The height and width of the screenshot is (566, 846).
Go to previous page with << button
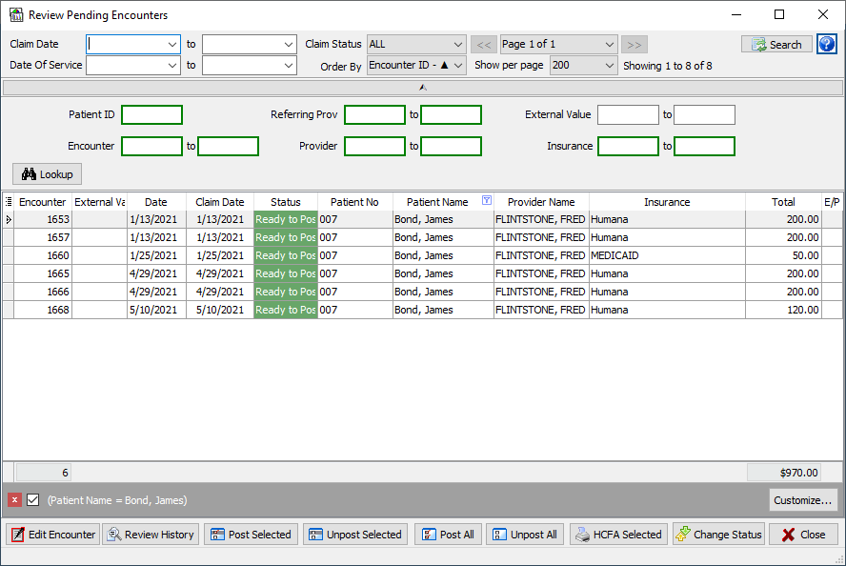(483, 45)
